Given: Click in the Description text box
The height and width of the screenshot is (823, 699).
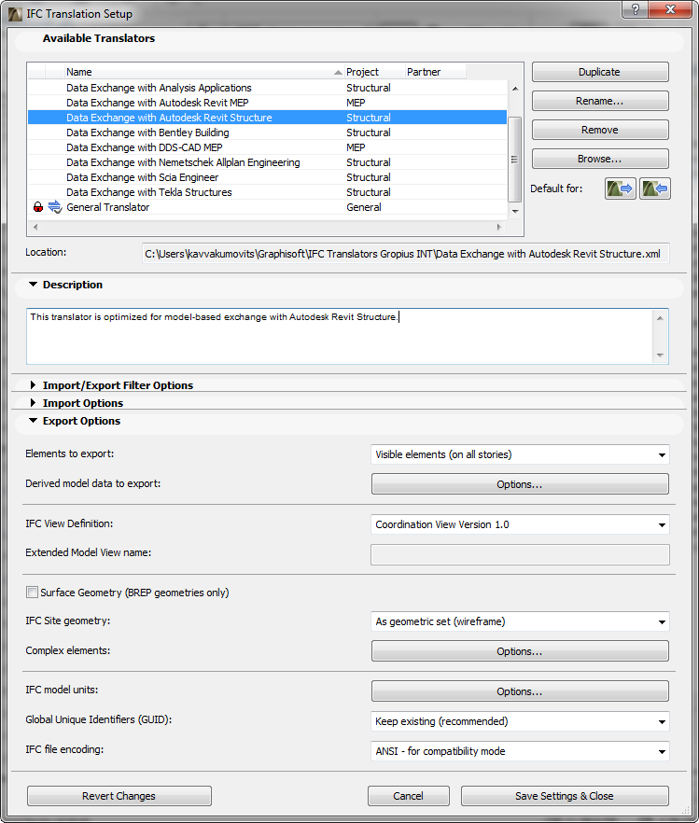Looking at the screenshot, I should (339, 336).
